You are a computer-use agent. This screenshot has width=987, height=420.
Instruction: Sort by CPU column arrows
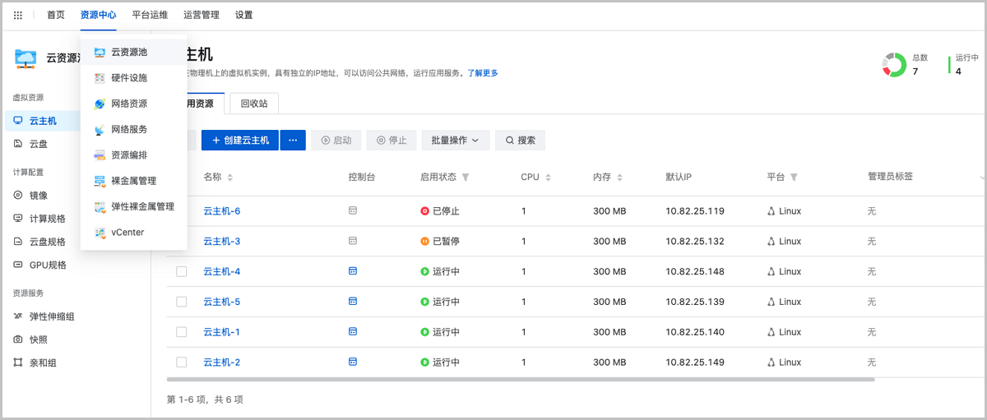(x=548, y=178)
